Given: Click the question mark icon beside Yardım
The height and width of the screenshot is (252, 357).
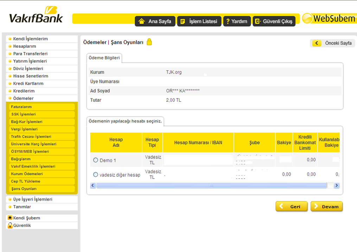Looking at the screenshot, I should pyautogui.click(x=228, y=21).
